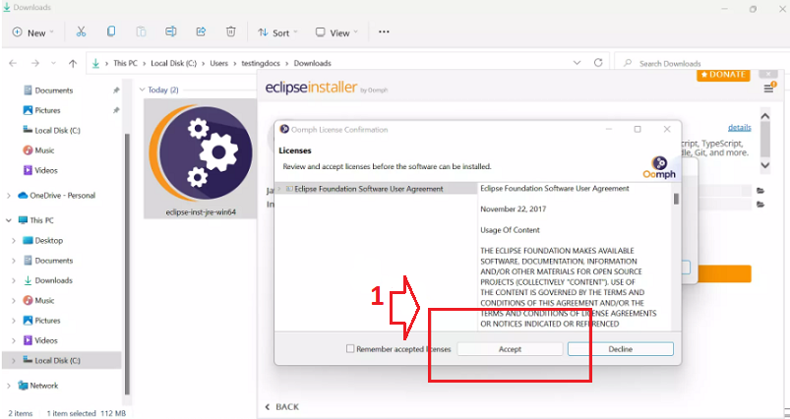Click the BACK button in installer
The image size is (790, 419).
click(x=281, y=406)
